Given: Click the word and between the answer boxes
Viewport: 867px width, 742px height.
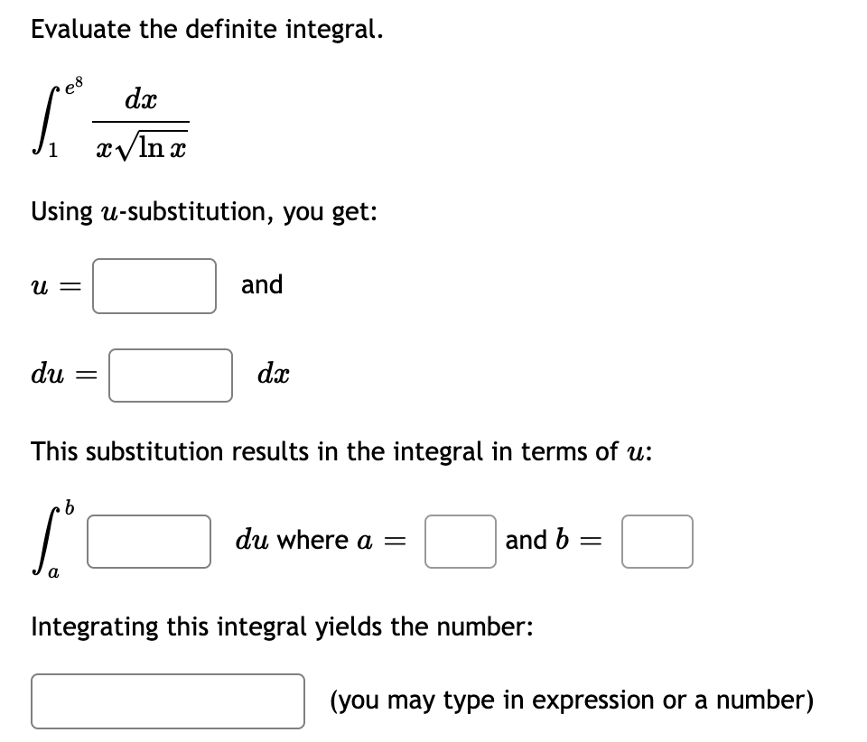Looking at the screenshot, I should click(261, 285).
